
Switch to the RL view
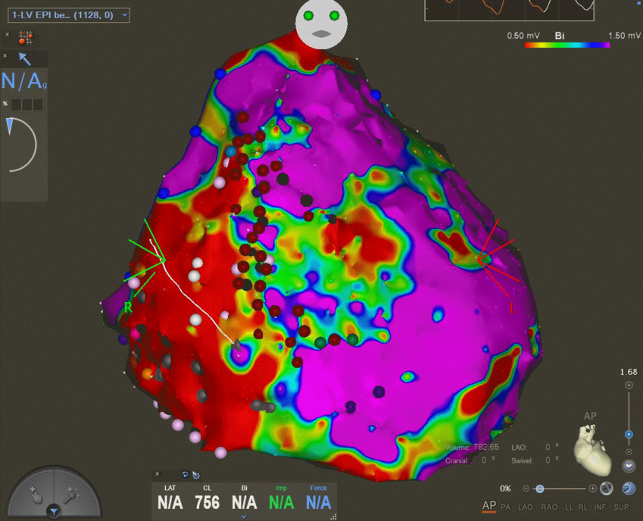[582, 507]
